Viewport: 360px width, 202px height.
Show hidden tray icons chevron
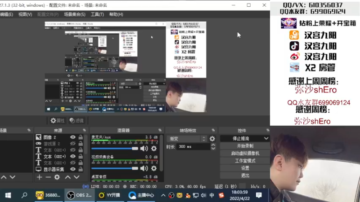163,195
